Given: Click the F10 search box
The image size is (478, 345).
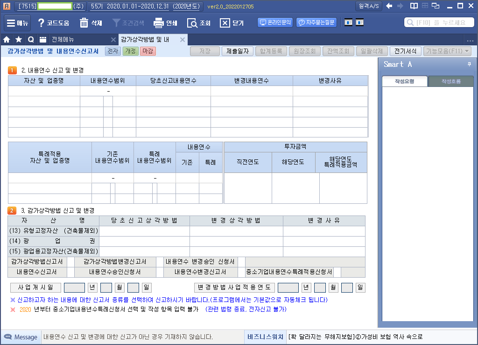Looking at the screenshot, I should pyautogui.click(x=439, y=22).
